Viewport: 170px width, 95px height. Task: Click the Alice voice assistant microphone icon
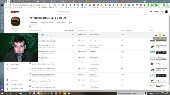tap(145, 93)
